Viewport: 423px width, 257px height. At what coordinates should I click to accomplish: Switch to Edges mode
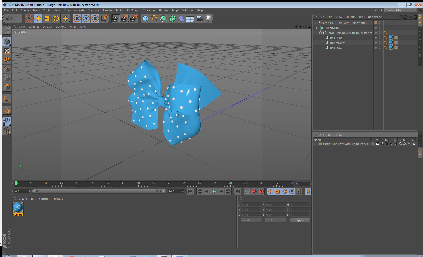pos(7,78)
